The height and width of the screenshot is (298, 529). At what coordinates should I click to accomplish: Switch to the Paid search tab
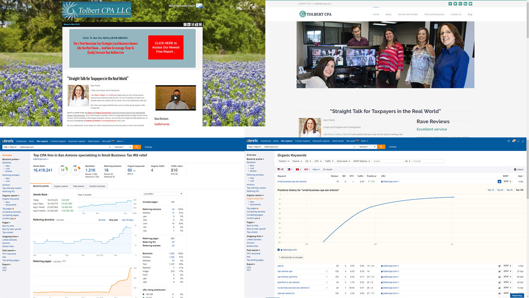pos(78,186)
